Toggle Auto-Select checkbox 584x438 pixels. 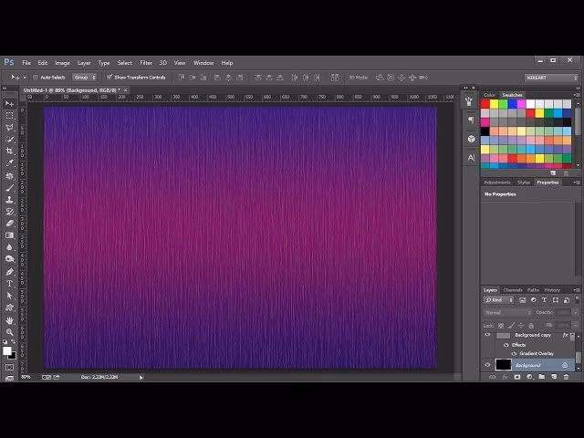pos(36,78)
